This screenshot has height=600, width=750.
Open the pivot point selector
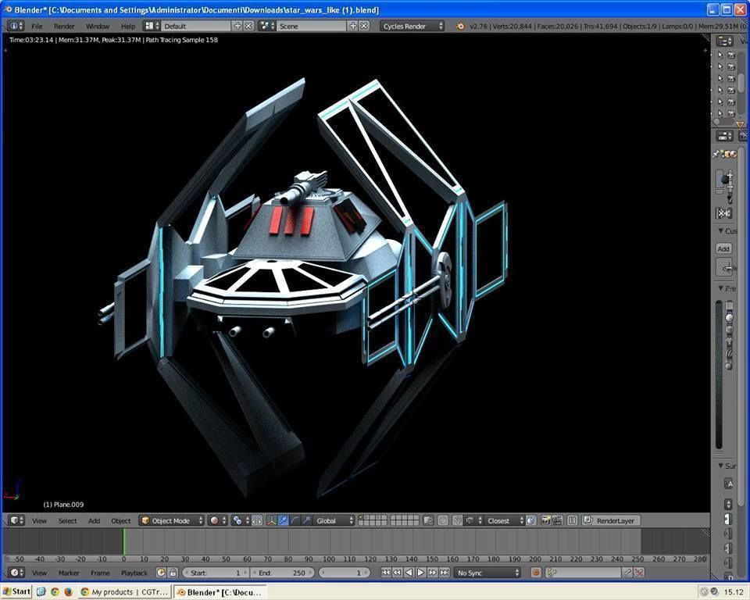(x=241, y=520)
